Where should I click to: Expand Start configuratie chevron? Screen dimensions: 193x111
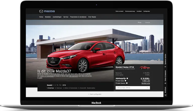pos(89,94)
